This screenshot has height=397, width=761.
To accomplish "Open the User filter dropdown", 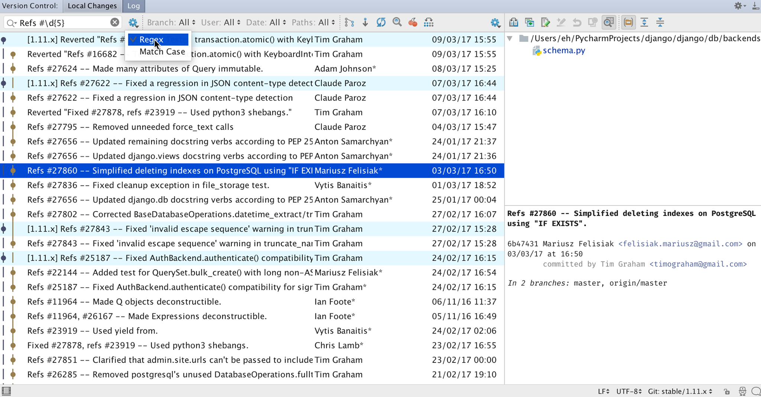I will pos(221,23).
